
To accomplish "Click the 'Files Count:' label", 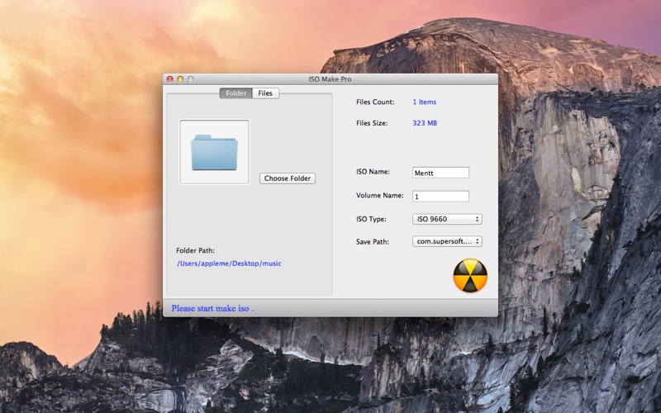I will click(x=375, y=102).
